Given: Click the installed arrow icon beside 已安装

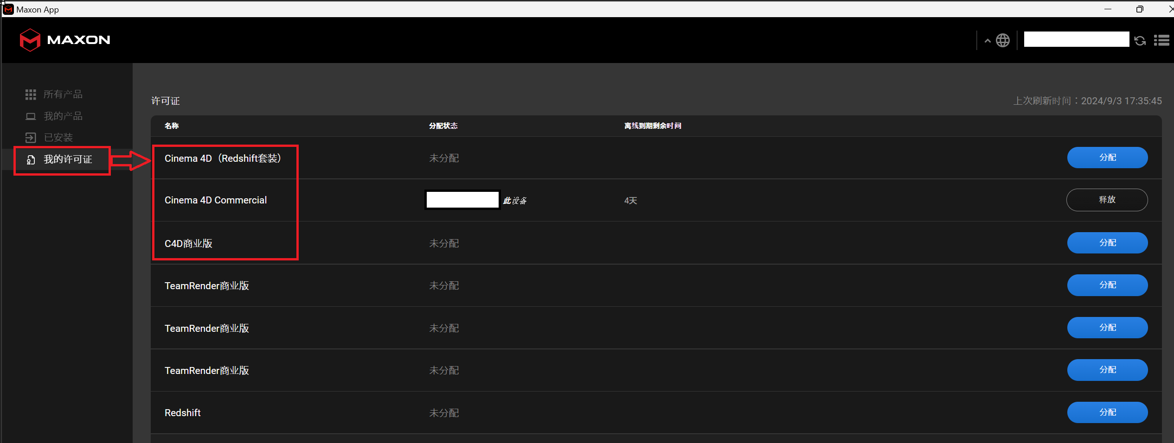Looking at the screenshot, I should [x=31, y=138].
